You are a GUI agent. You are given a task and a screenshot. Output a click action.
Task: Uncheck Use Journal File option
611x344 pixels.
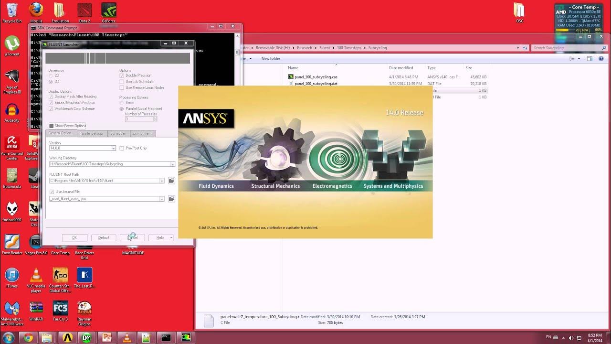coord(52,192)
